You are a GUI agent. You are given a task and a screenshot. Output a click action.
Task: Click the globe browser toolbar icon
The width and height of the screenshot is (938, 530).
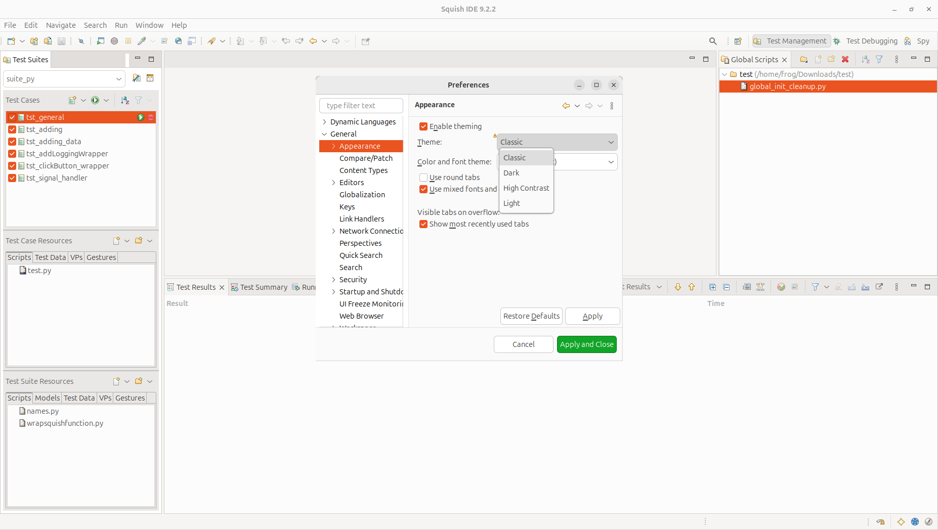(178, 41)
